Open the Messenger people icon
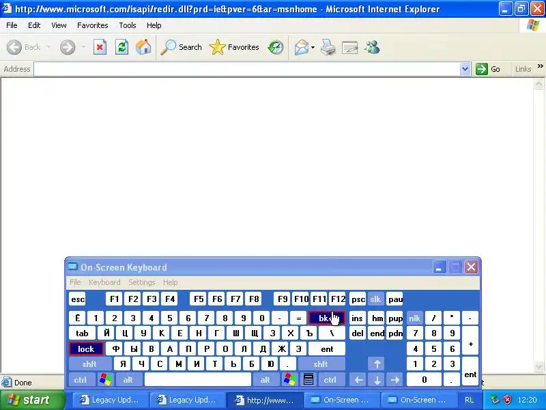Screen dimensions: 546x410 click(372, 47)
